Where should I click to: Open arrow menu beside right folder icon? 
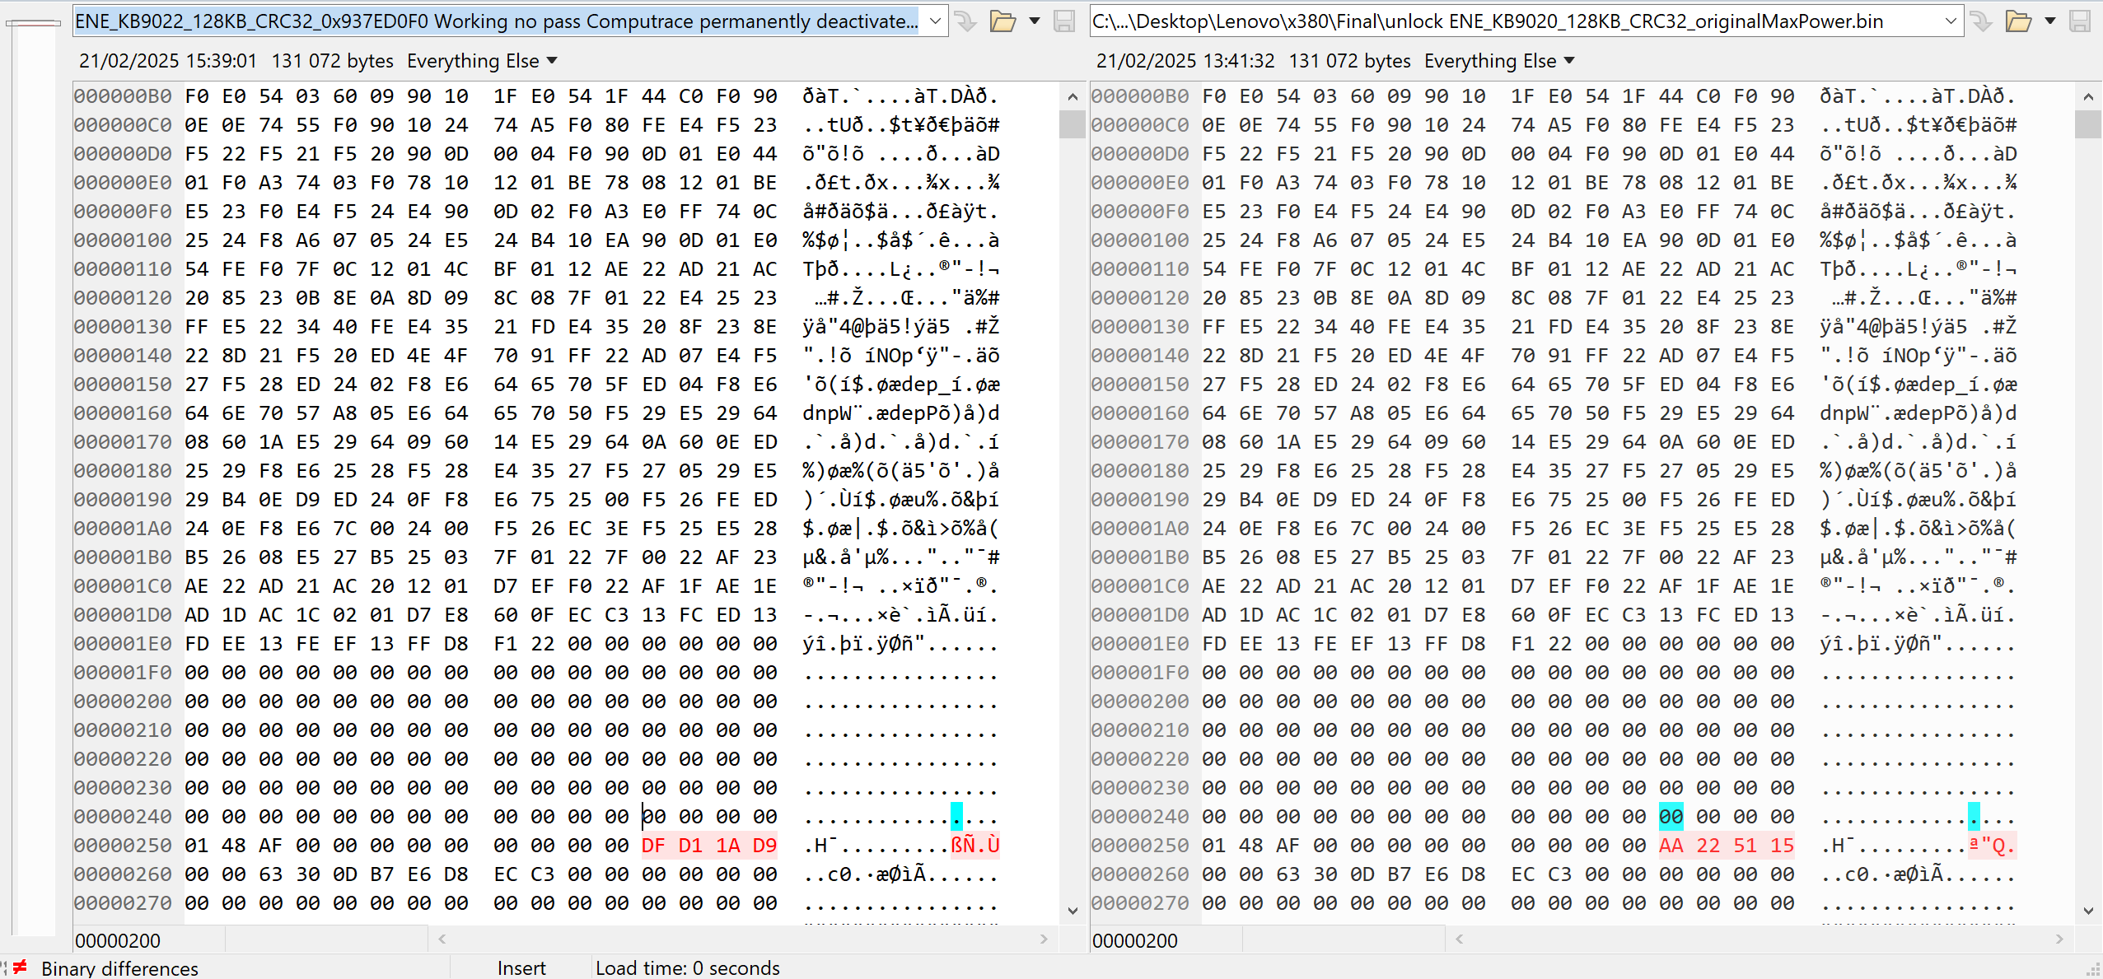pyautogui.click(x=2050, y=21)
